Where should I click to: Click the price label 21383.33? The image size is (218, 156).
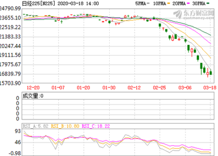[10, 37]
